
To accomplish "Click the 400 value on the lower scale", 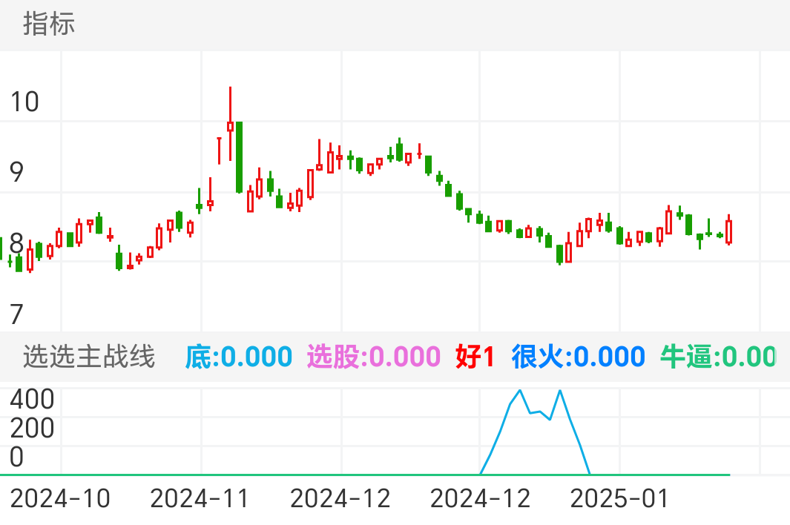I will pyautogui.click(x=30, y=399).
